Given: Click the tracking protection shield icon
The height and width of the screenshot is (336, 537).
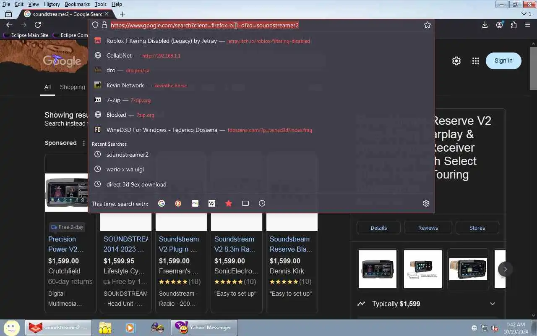Looking at the screenshot, I should [x=95, y=25].
